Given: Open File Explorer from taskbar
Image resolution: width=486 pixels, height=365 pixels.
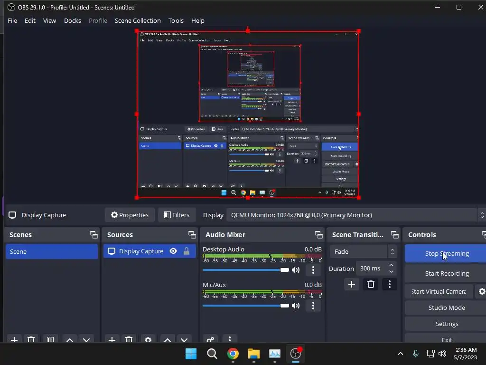Looking at the screenshot, I should [x=253, y=354].
